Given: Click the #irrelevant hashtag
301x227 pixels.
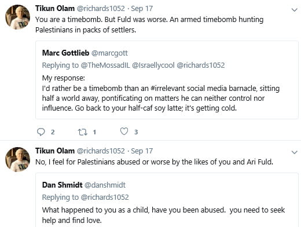Looking at the screenshot, I should [167, 88].
